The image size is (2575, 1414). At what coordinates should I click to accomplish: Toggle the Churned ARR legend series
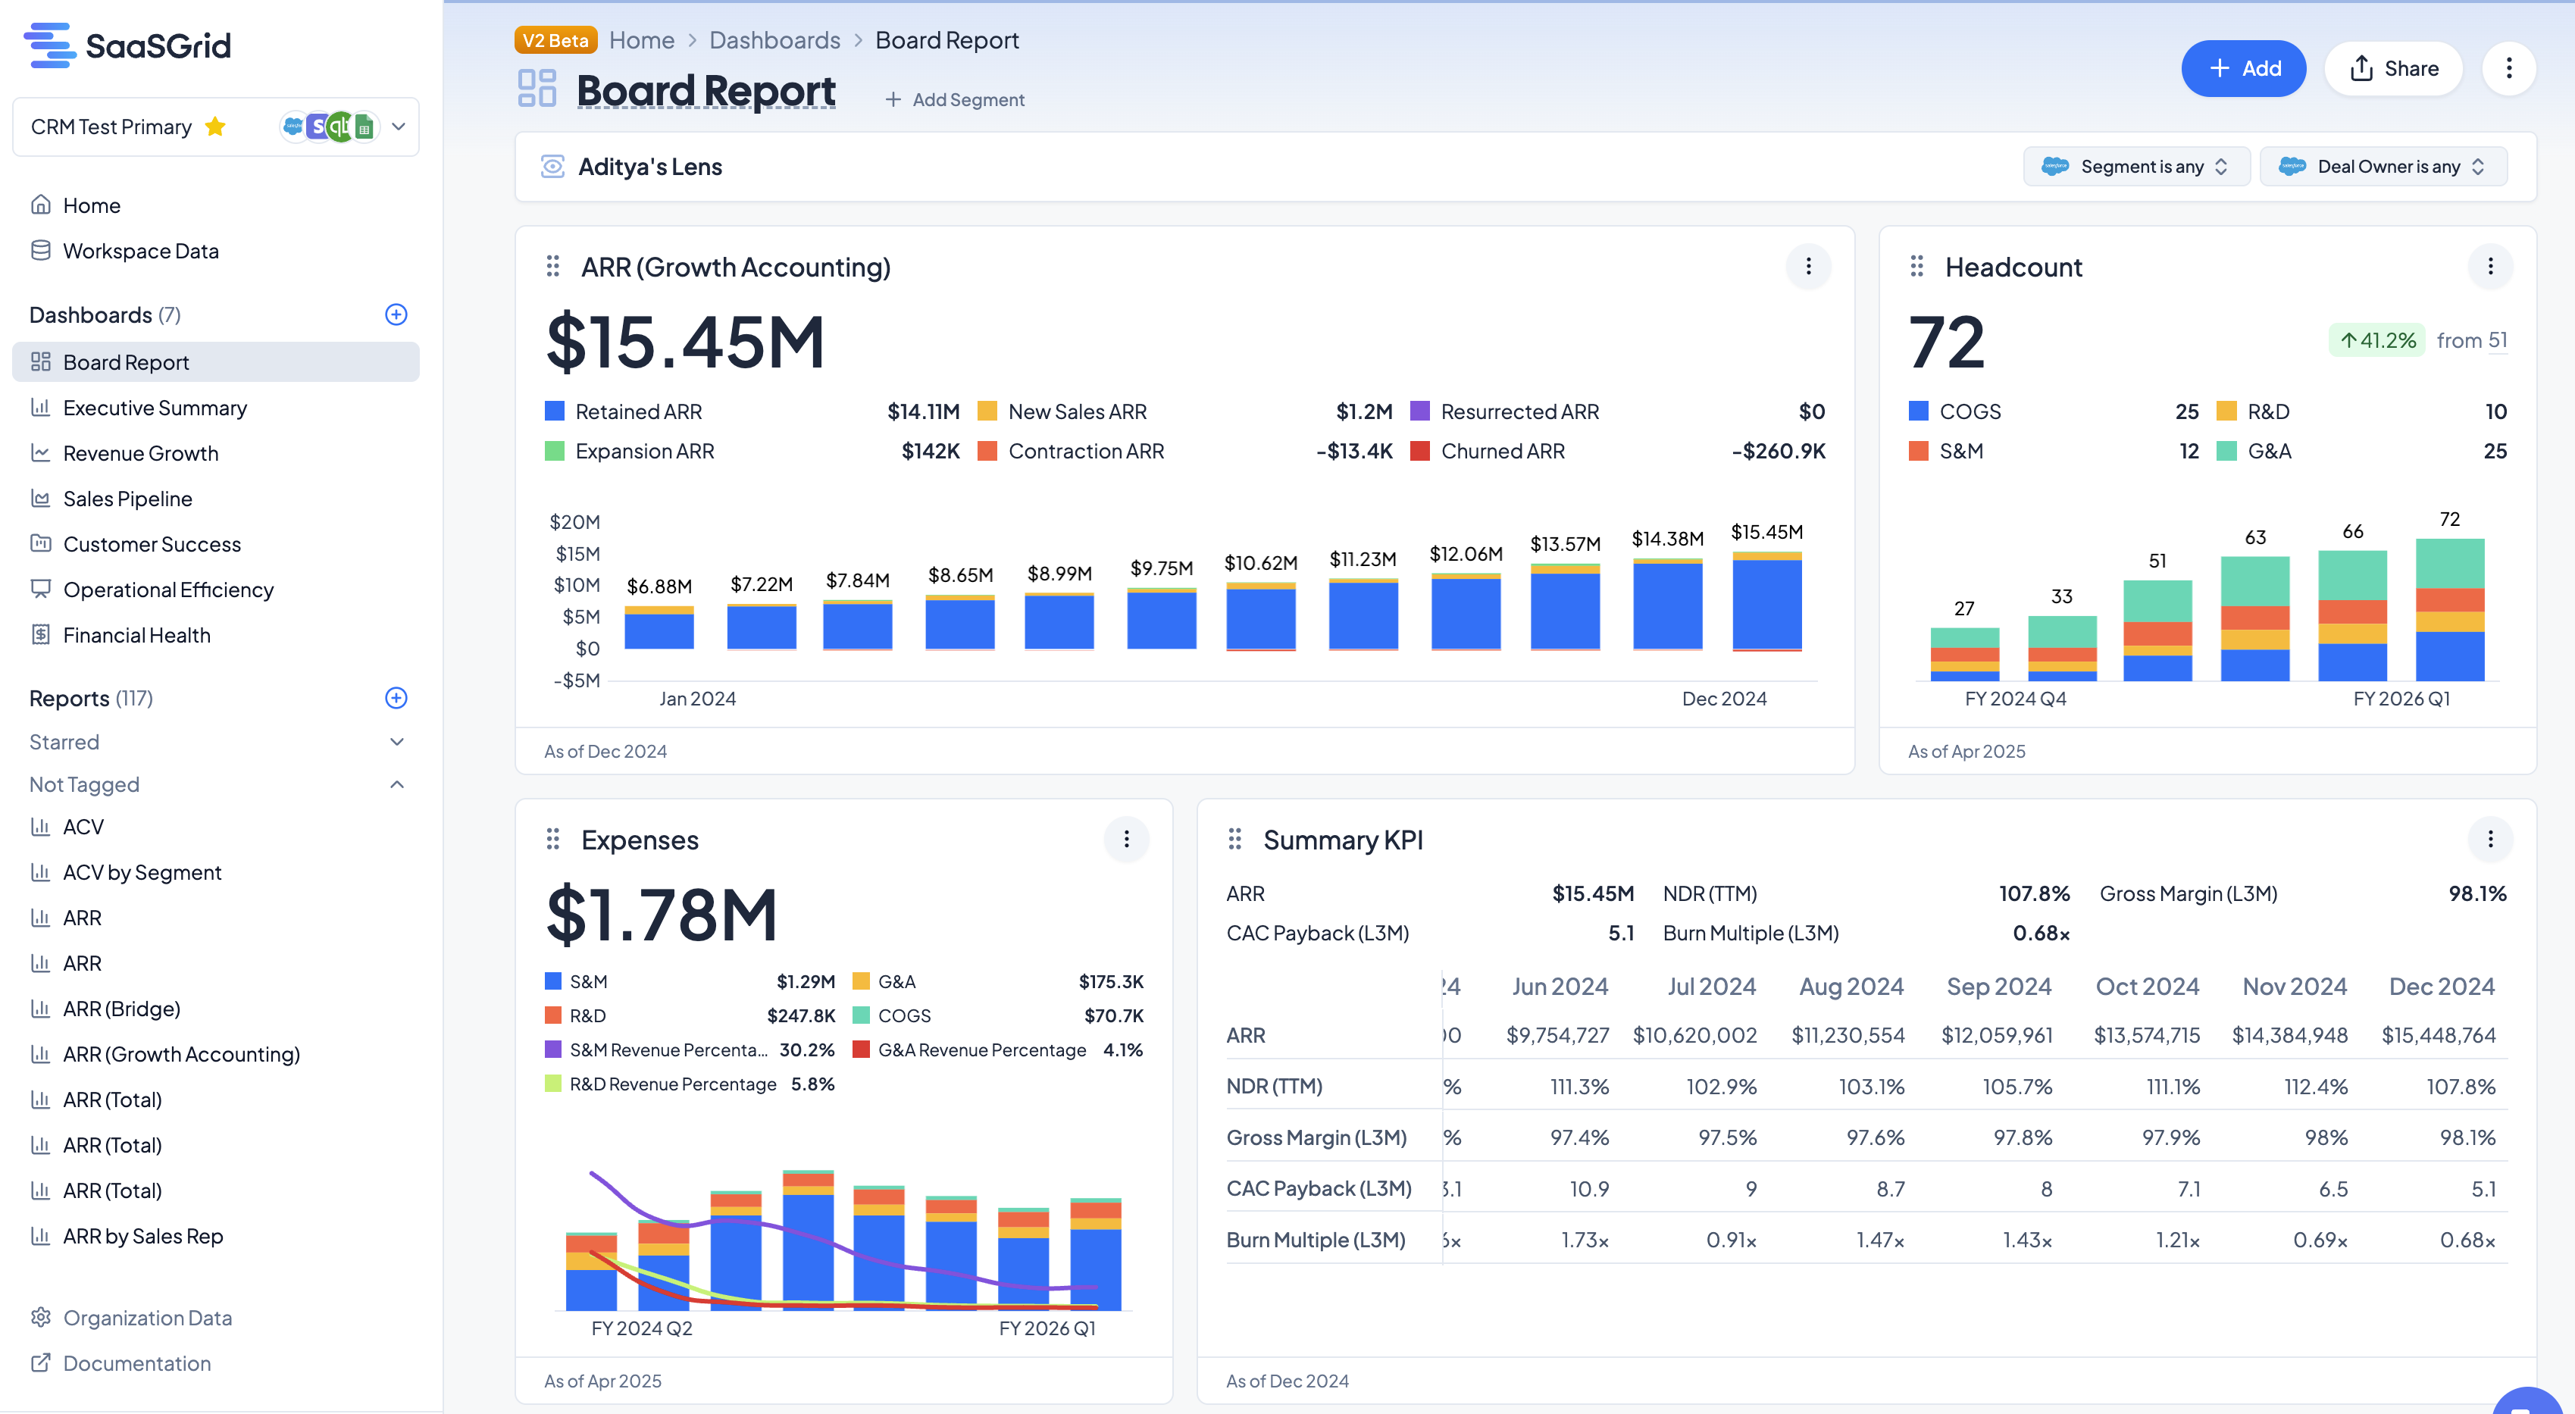(1501, 452)
